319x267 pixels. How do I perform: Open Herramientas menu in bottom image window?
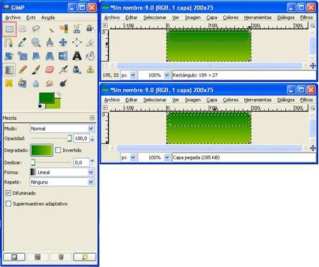click(258, 100)
